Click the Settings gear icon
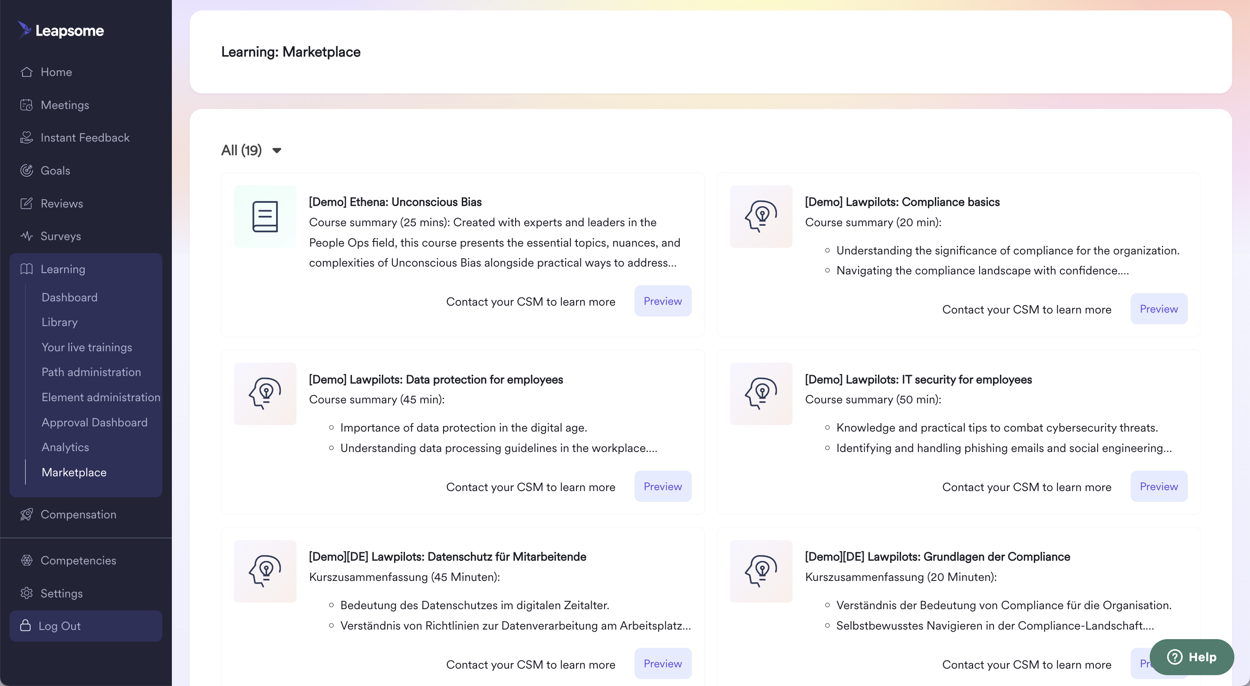 tap(26, 593)
